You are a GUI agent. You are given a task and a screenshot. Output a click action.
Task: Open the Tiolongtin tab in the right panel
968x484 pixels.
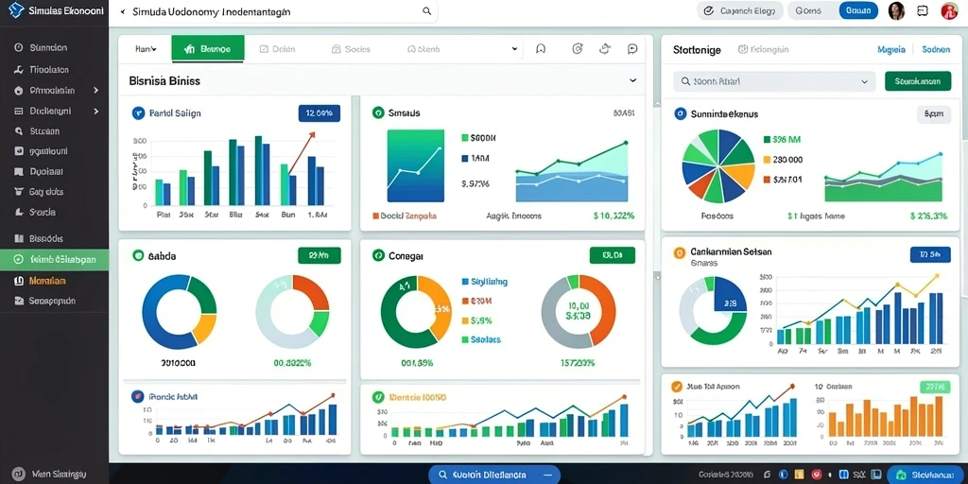coord(763,49)
